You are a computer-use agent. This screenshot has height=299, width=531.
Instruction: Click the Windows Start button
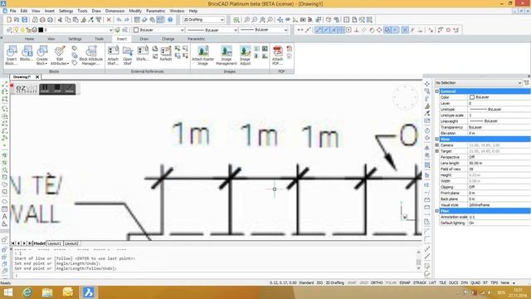point(7,292)
